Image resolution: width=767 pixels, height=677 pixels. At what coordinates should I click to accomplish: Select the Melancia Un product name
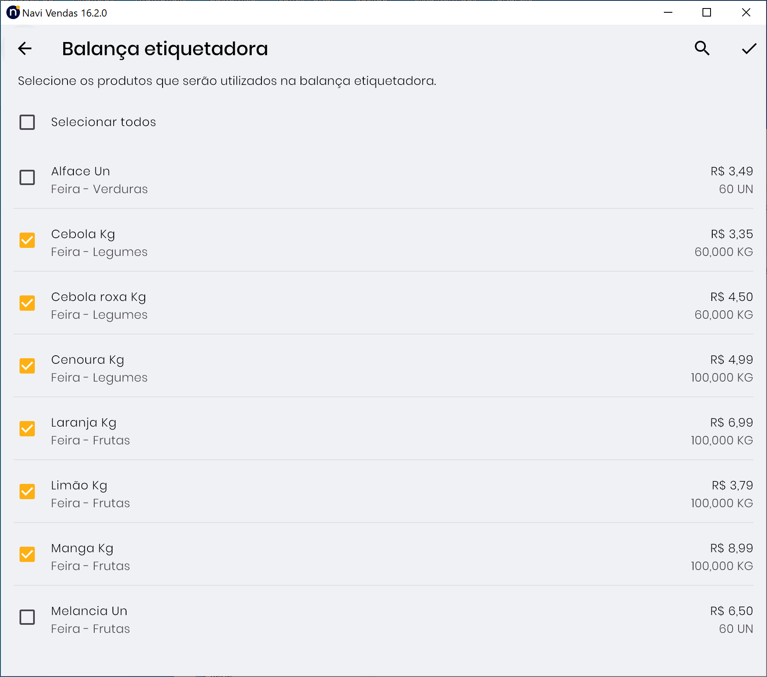89,611
